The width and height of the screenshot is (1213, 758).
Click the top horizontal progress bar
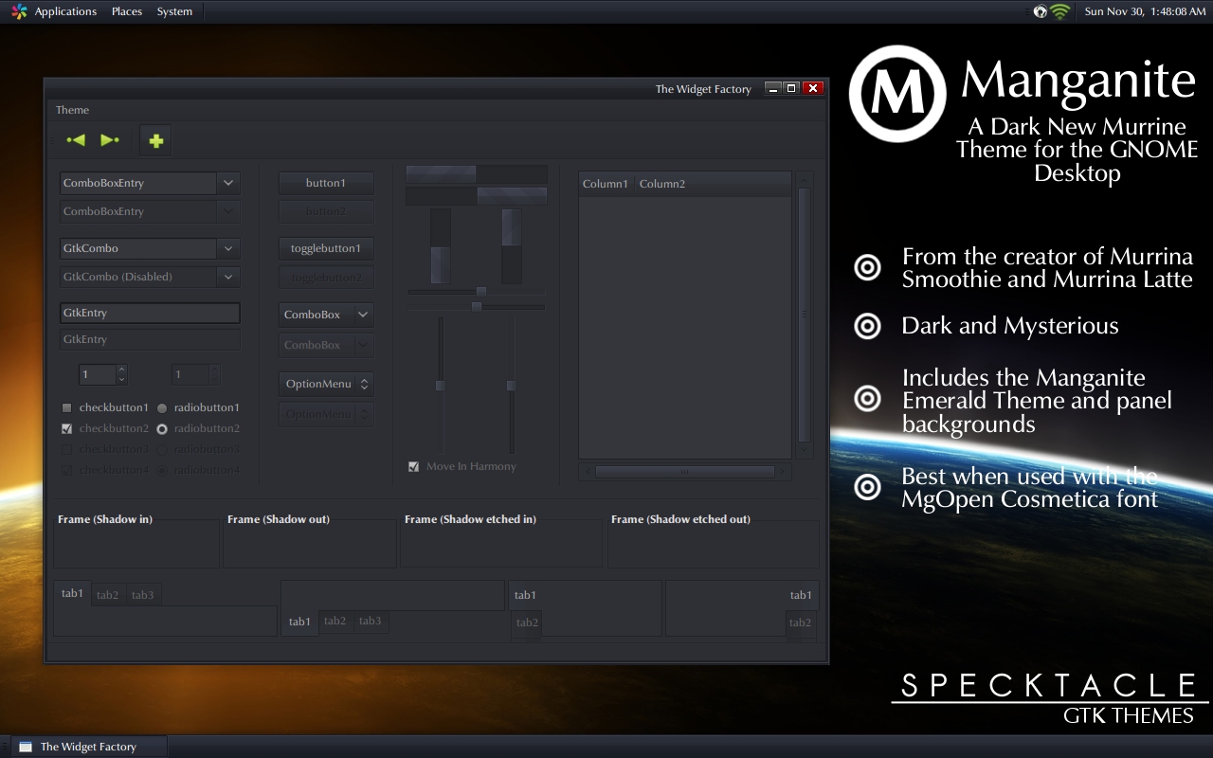[x=477, y=174]
